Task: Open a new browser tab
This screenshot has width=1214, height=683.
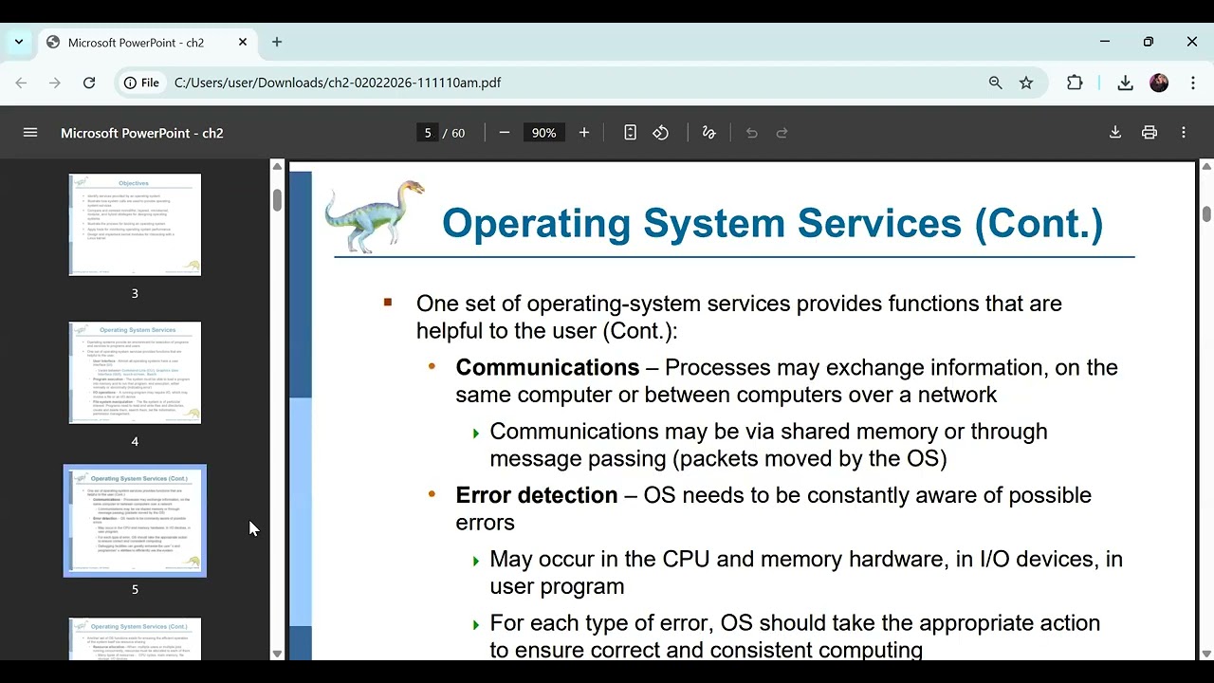Action: [277, 42]
